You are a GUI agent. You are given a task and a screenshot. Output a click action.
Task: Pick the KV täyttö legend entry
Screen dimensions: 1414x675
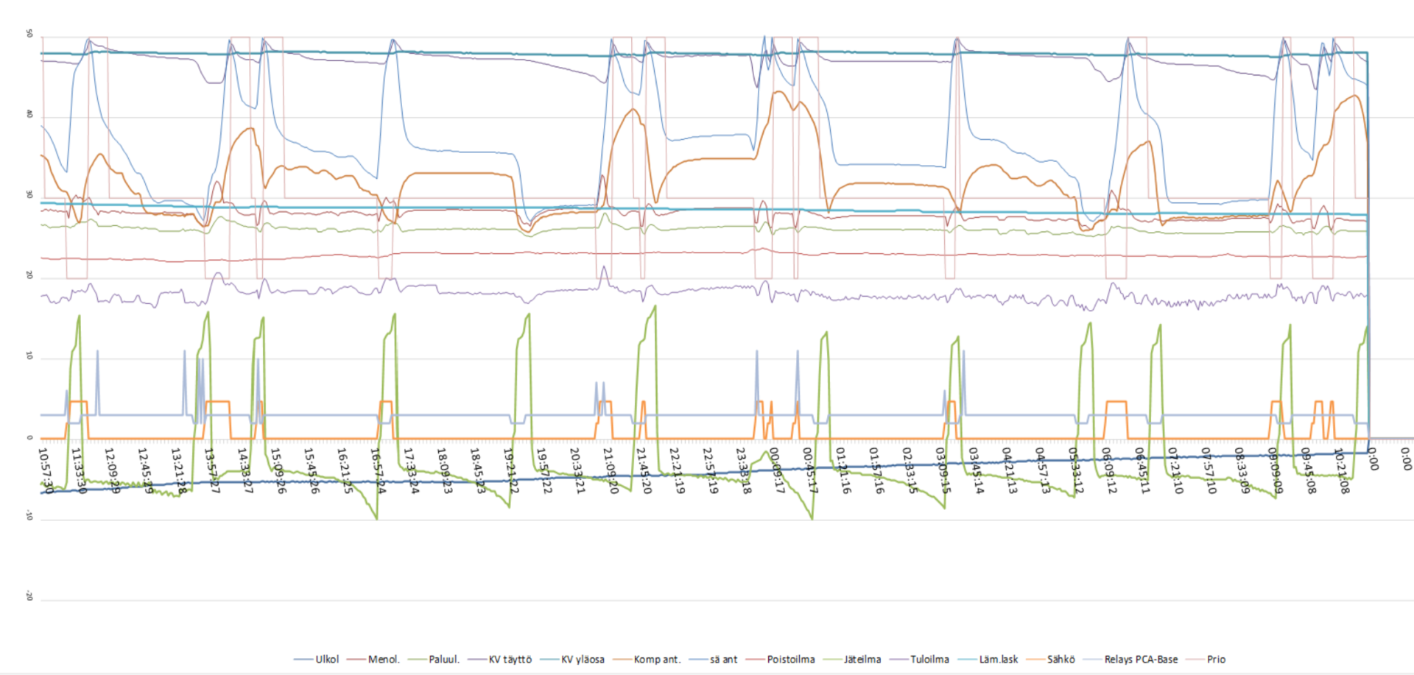click(510, 660)
